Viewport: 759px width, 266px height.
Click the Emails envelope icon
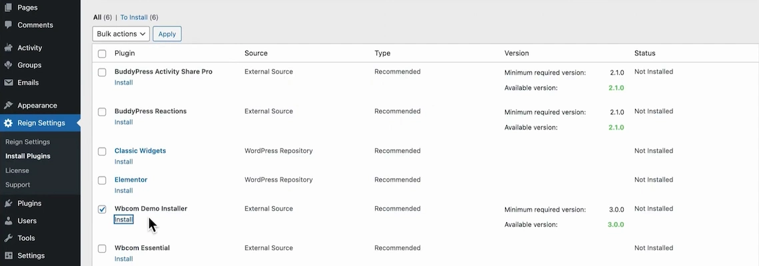click(x=8, y=82)
